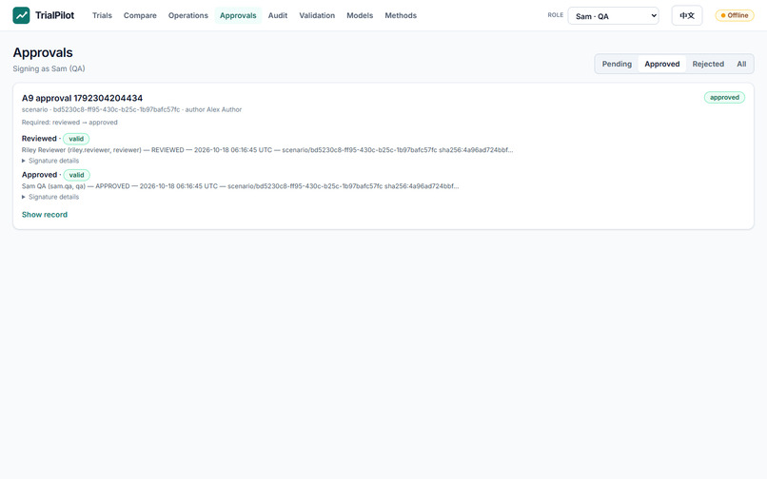Viewport: 767px width, 479px height.
Task: Click the valid badge next to Reviewed
Action: 76,139
